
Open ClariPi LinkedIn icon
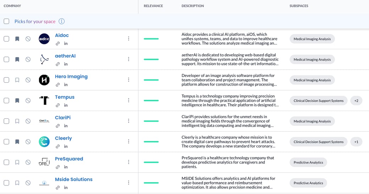coord(66,126)
